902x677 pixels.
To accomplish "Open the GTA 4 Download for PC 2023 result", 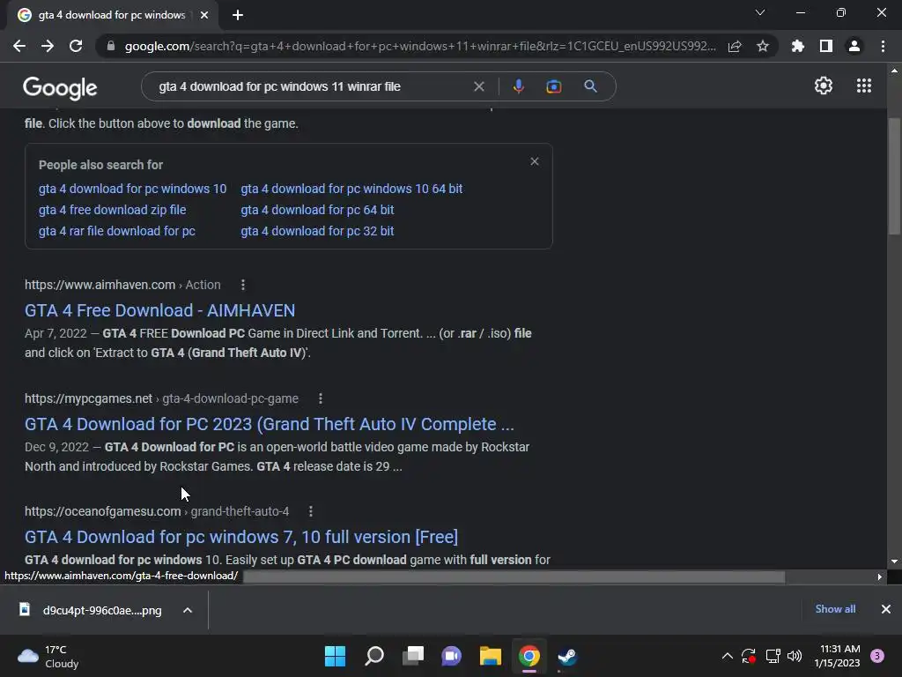I will click(x=270, y=424).
